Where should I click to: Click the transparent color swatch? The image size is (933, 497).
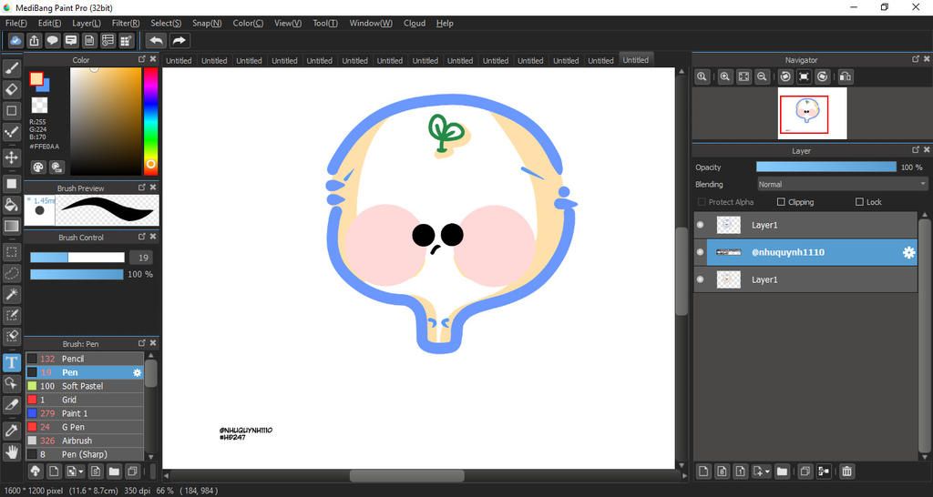(39, 106)
